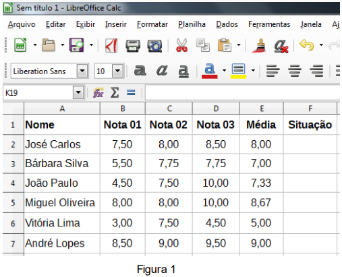Toggle Bold formatting button
Viewport: 342px width, 277px height.
(140, 71)
